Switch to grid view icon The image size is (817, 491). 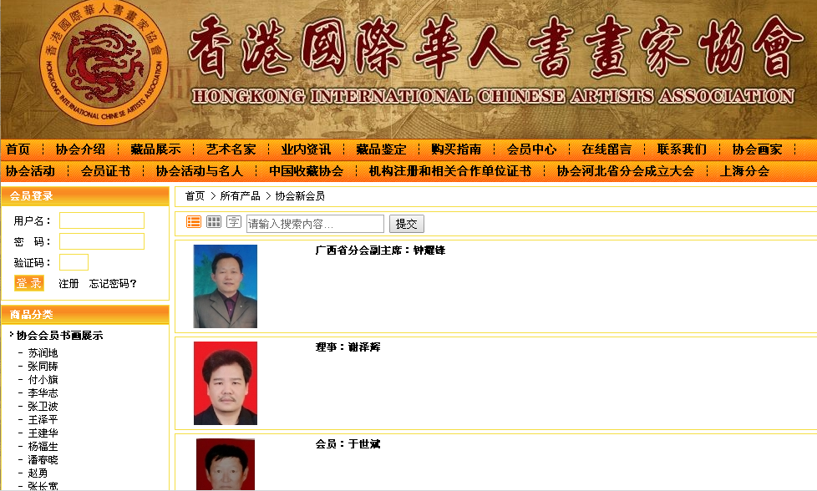click(x=214, y=222)
